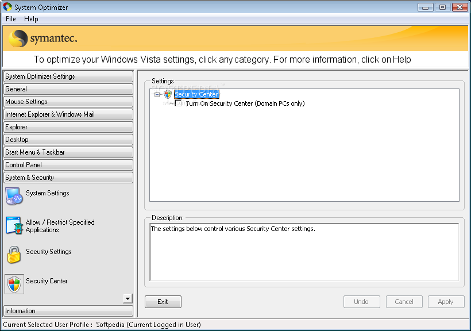Viewport: 471px width, 331px height.
Task: Collapse the Security Center tree node
Action: [x=157, y=94]
